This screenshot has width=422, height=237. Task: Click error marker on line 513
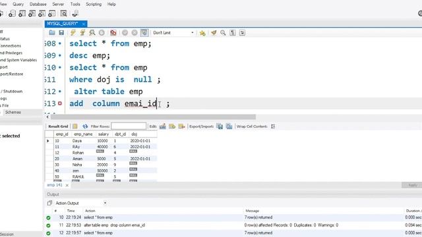click(x=60, y=103)
